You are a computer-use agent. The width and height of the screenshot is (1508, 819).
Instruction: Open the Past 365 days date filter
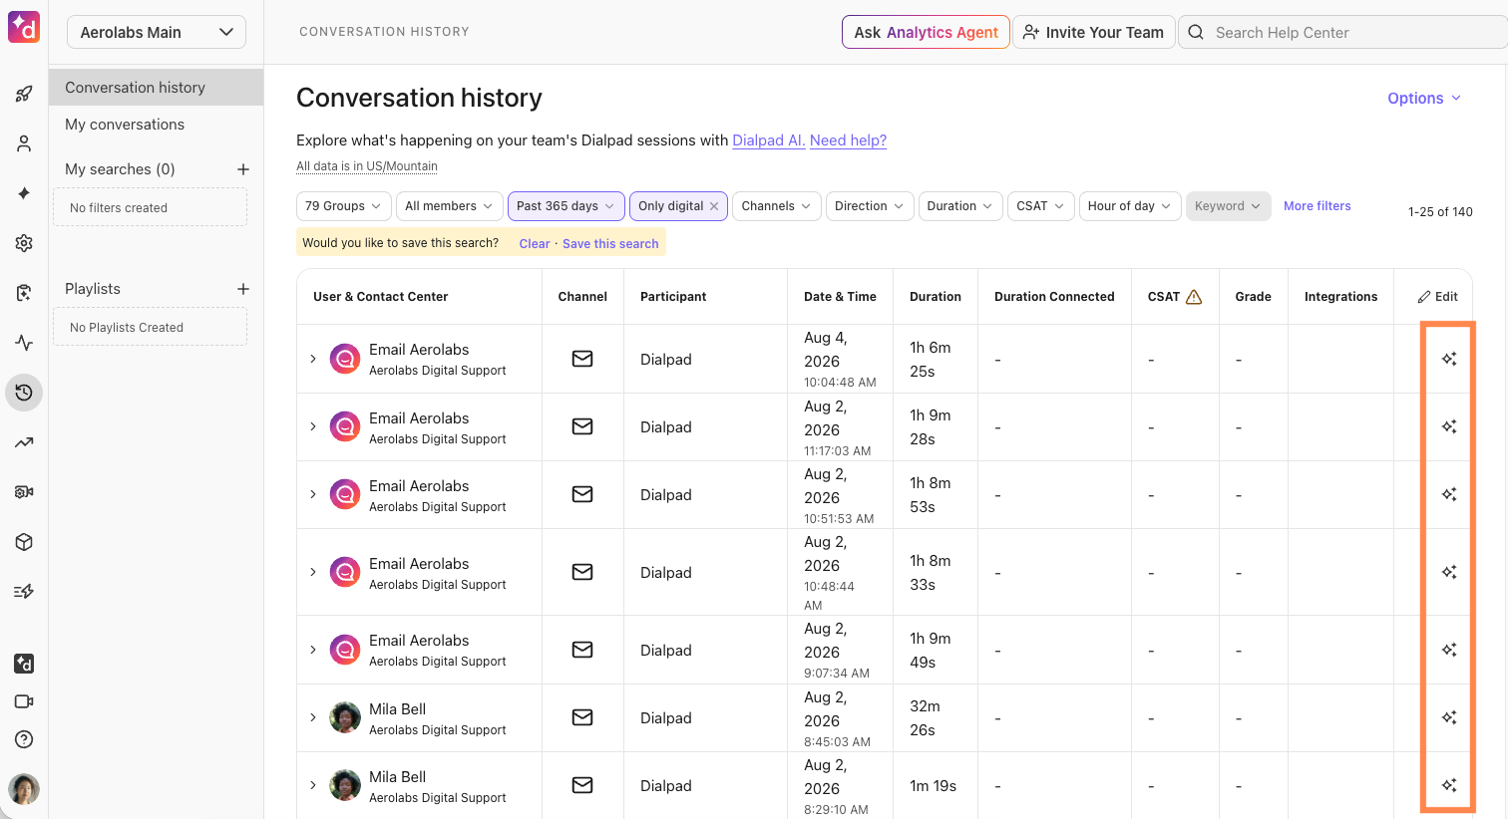click(x=566, y=206)
